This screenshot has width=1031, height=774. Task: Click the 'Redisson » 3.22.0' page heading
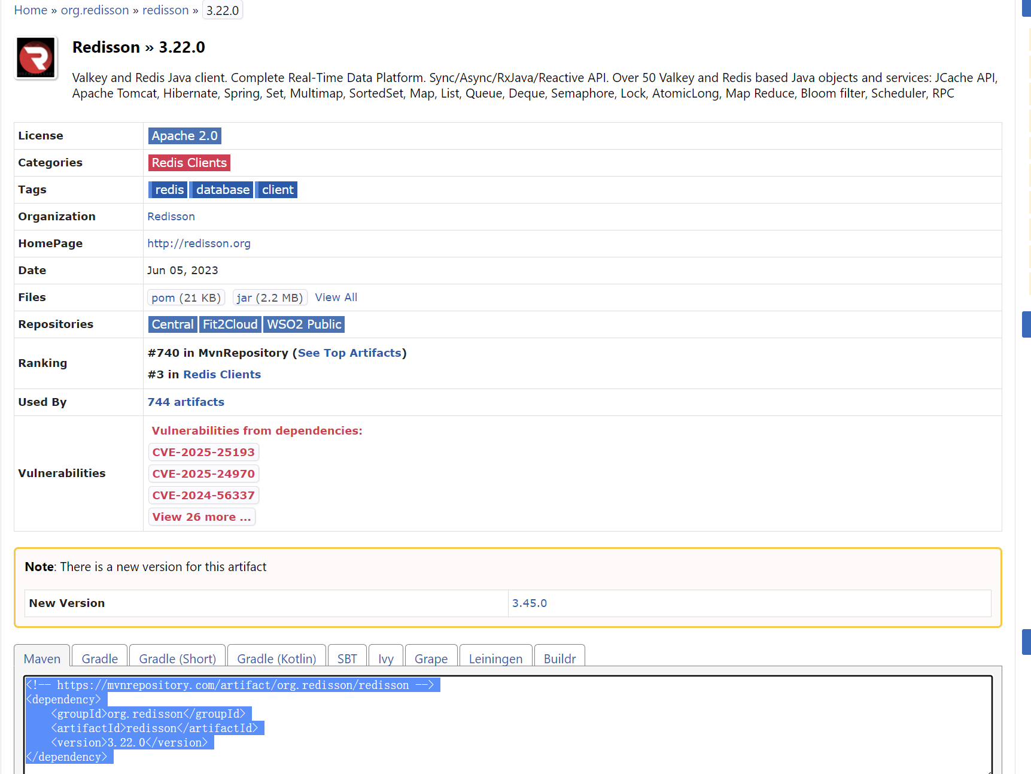point(139,47)
